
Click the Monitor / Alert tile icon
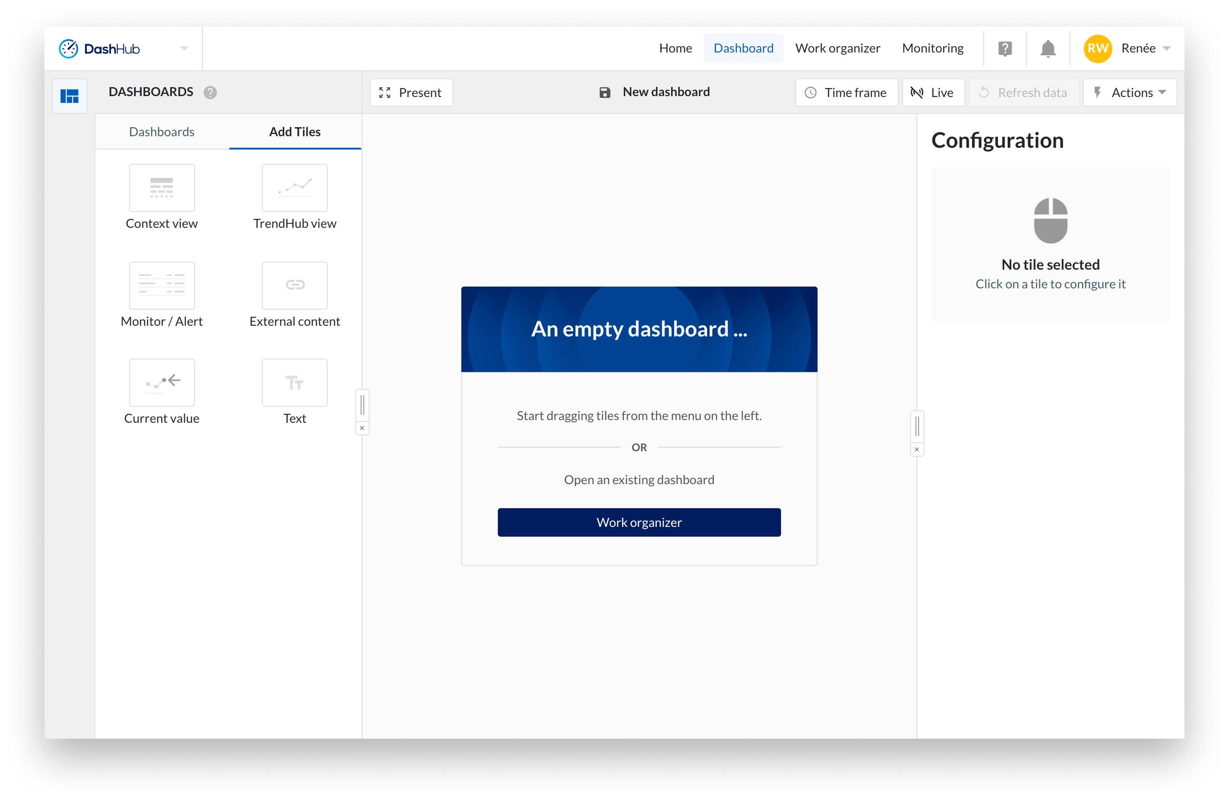tap(162, 285)
